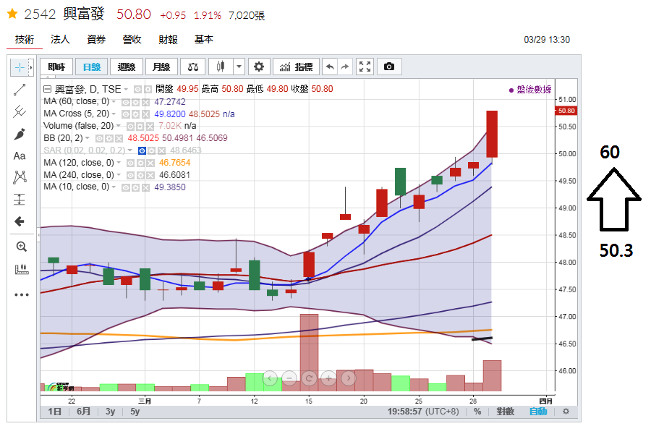The height and width of the screenshot is (434, 651).
Task: Set the range to 6月
Action: point(83,412)
